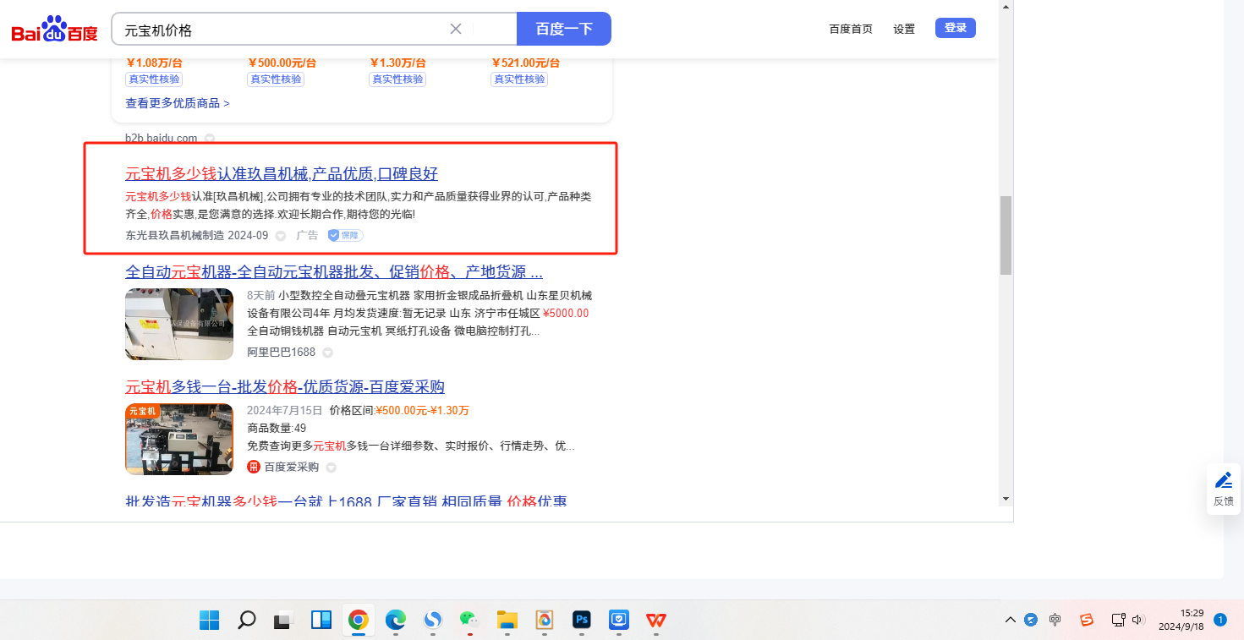Viewport: 1244px width, 640px height.
Task: Open Photoshop from the taskbar
Action: tap(581, 620)
